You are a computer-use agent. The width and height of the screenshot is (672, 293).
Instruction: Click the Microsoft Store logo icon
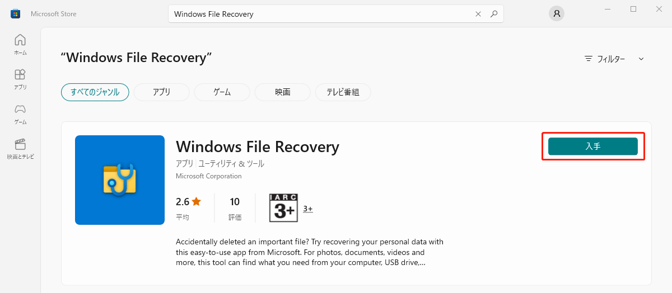(x=16, y=13)
